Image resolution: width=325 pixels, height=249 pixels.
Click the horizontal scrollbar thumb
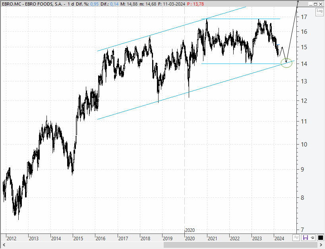coord(240,245)
